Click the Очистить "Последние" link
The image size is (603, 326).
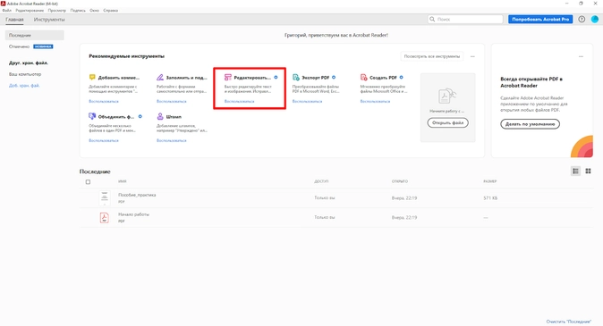click(568, 322)
